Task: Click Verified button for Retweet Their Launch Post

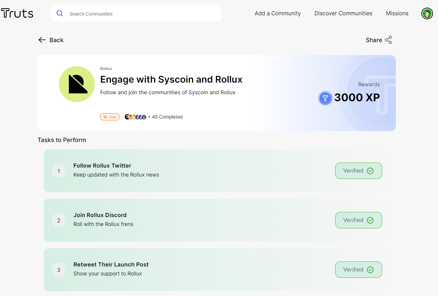Action: tap(358, 270)
